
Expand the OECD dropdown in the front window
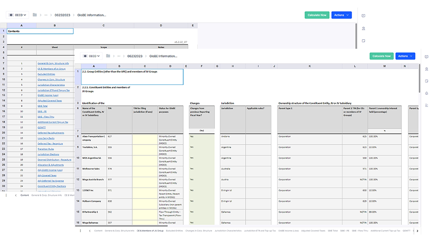[x=91, y=56]
